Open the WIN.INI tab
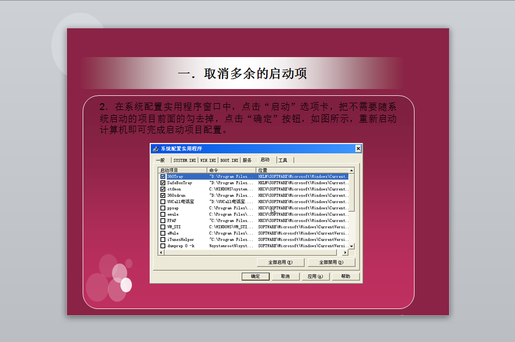 pyautogui.click(x=208, y=160)
